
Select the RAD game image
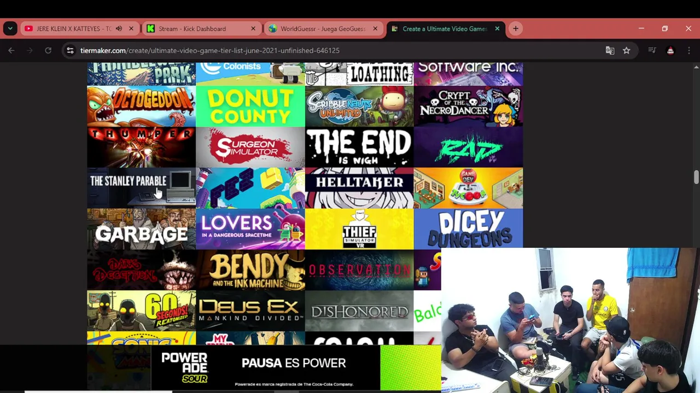(x=468, y=147)
